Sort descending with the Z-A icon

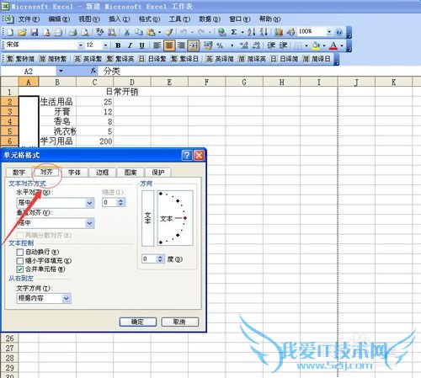(264, 32)
